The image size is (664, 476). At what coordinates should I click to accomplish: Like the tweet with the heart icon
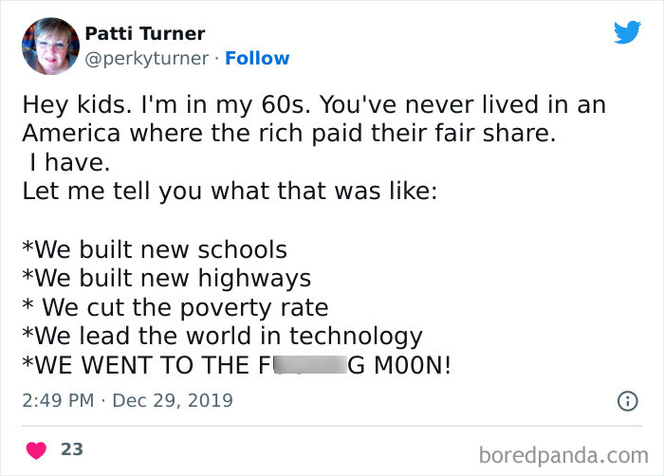click(x=34, y=449)
